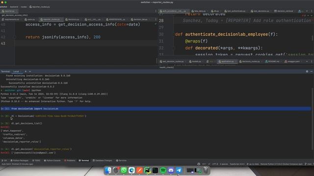
Task: Open Python Packages tool window
Action: pos(20,160)
